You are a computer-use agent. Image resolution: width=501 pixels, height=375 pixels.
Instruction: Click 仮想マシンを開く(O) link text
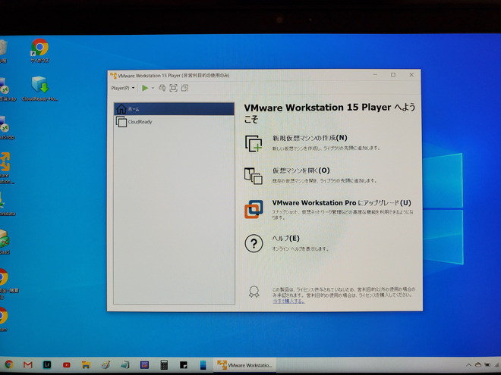click(301, 170)
